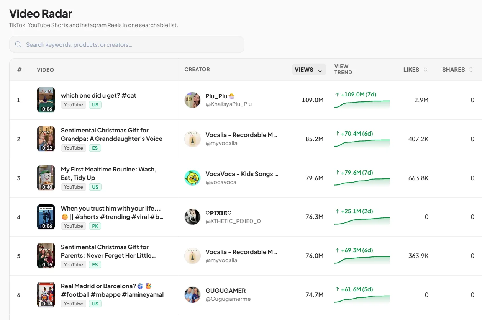Click the 2.9M likes value

click(421, 100)
